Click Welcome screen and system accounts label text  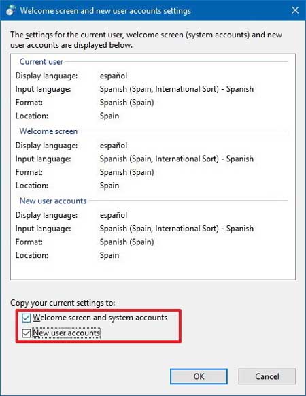point(100,318)
